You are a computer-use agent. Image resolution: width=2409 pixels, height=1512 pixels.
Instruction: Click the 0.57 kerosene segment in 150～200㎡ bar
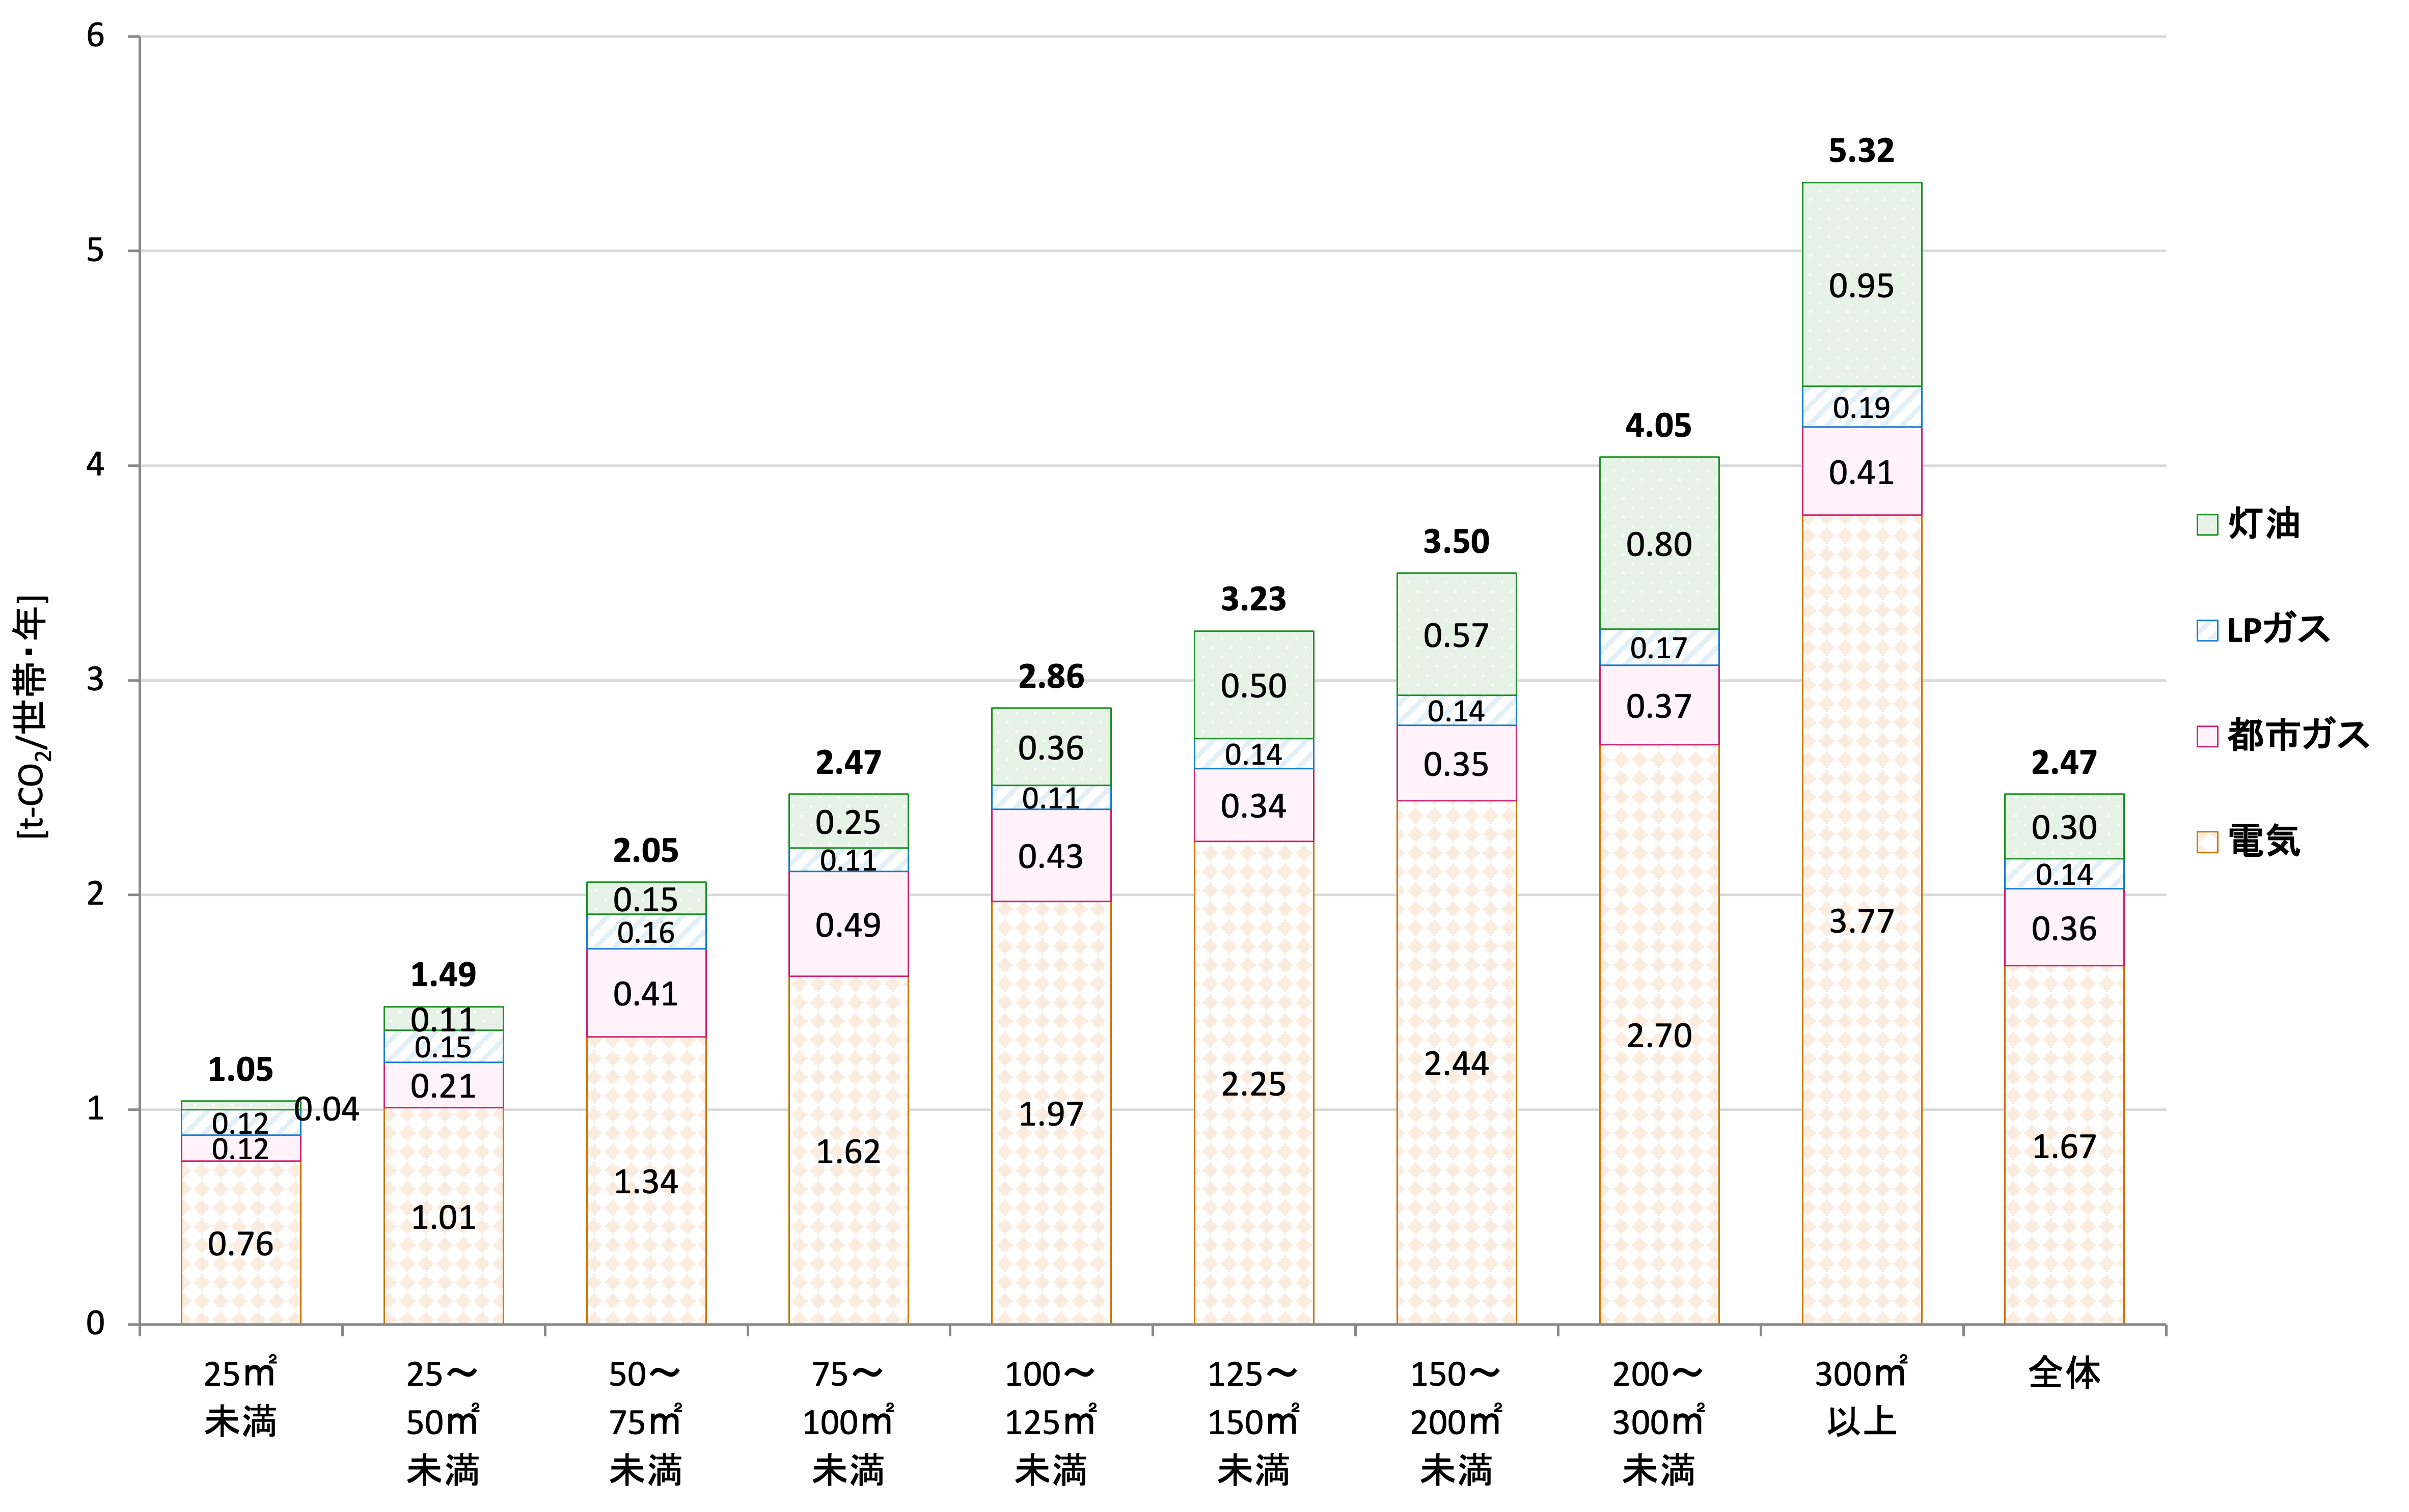click(x=1456, y=635)
